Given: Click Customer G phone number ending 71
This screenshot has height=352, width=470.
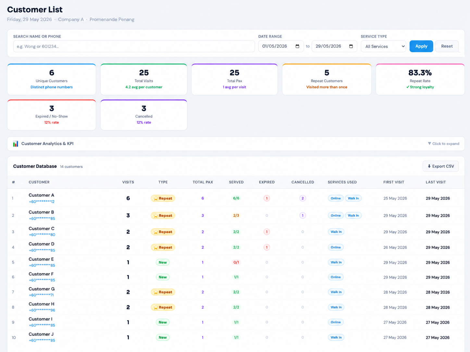Looking at the screenshot, I should point(41,295).
